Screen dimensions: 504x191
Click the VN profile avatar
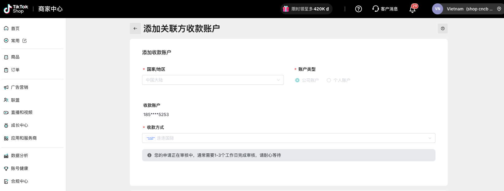coord(438,9)
